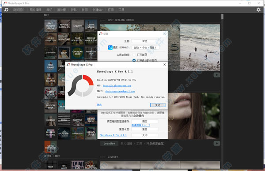Open the Change Background tile
This screenshot has height=171, width=265.
coord(50,147)
